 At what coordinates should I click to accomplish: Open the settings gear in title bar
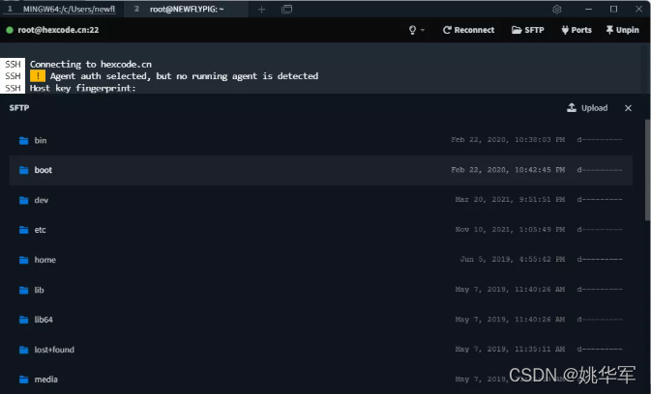coord(557,9)
